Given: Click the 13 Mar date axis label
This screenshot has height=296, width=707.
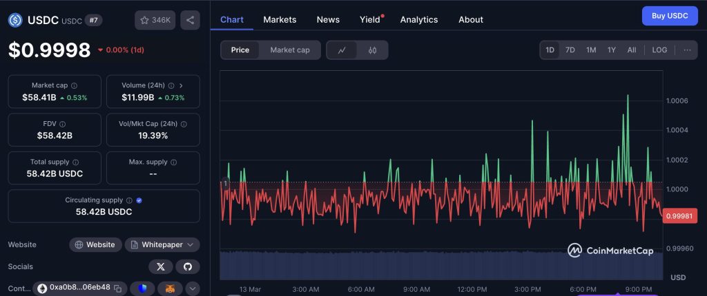Looking at the screenshot, I should 250,289.
